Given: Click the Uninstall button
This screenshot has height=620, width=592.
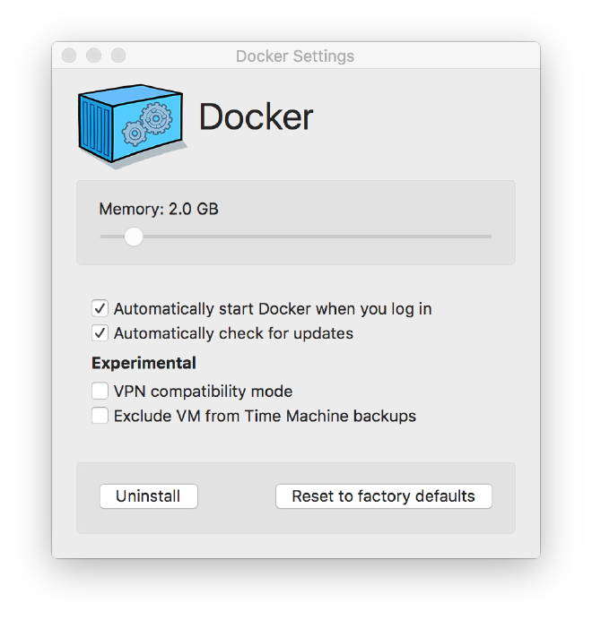Looking at the screenshot, I should pyautogui.click(x=148, y=496).
